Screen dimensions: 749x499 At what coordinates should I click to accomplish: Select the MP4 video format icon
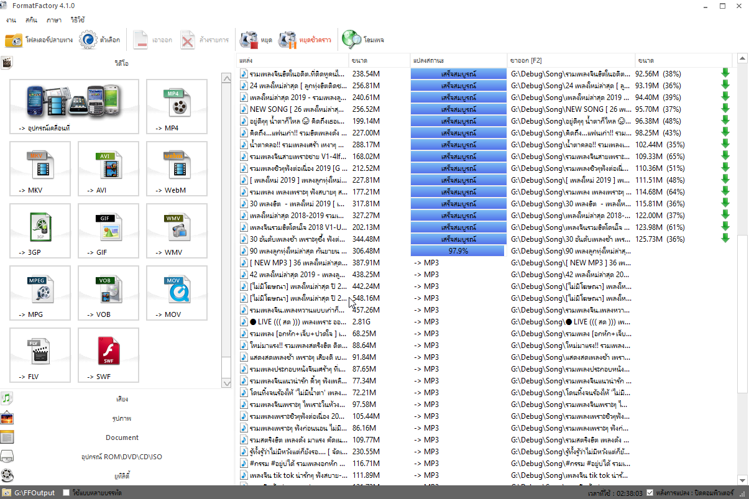(177, 106)
